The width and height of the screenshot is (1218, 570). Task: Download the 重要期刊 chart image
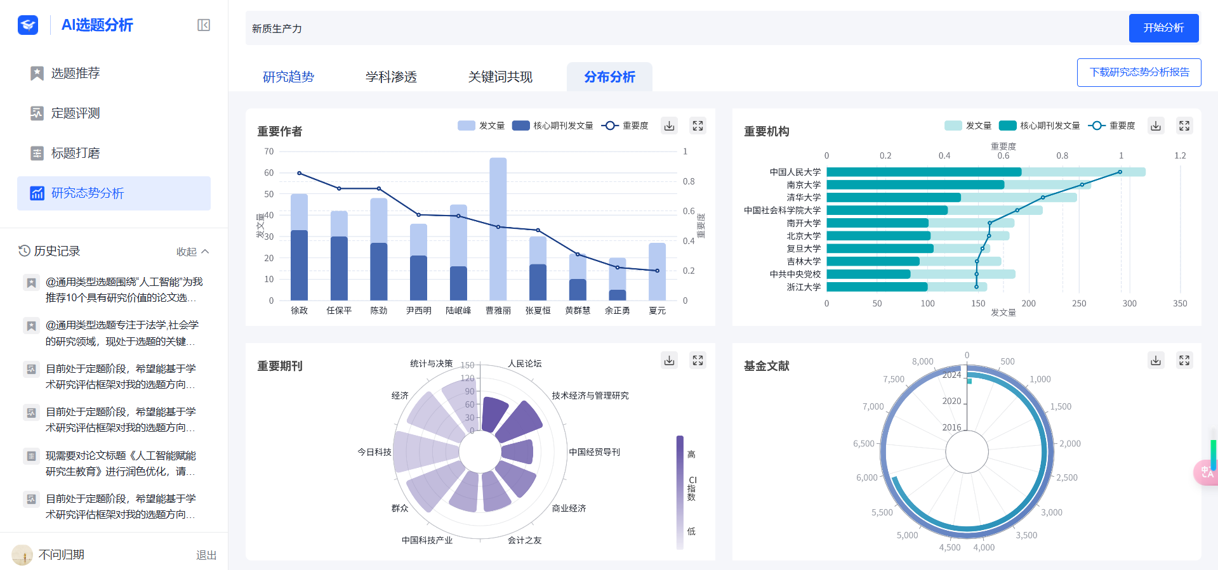point(669,360)
